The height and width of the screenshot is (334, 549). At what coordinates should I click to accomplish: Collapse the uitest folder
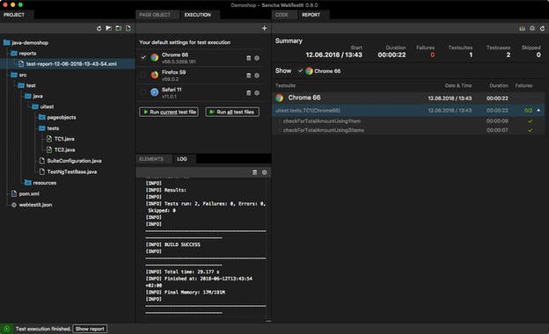click(35, 106)
